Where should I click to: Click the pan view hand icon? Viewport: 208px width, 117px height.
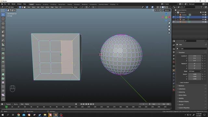tap(169, 26)
